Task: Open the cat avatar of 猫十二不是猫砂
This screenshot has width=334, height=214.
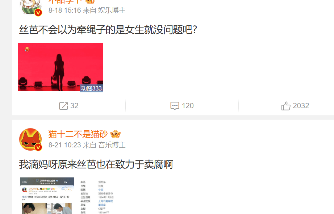Action: tap(30, 139)
